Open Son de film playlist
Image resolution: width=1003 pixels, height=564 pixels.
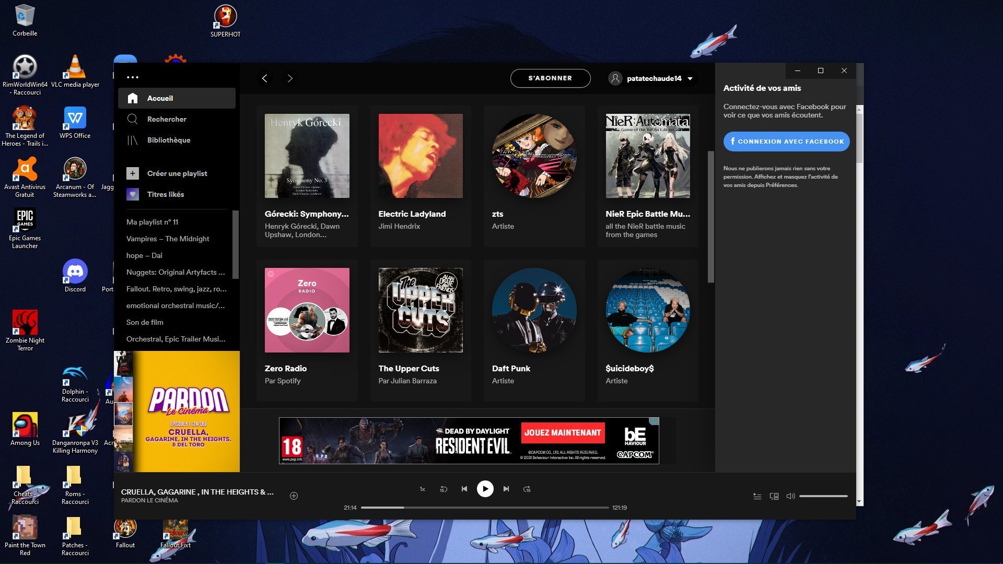145,322
